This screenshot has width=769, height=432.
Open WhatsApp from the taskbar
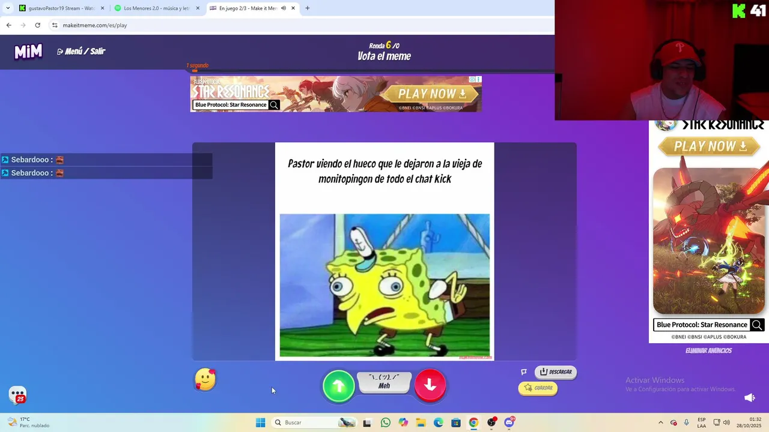(386, 422)
